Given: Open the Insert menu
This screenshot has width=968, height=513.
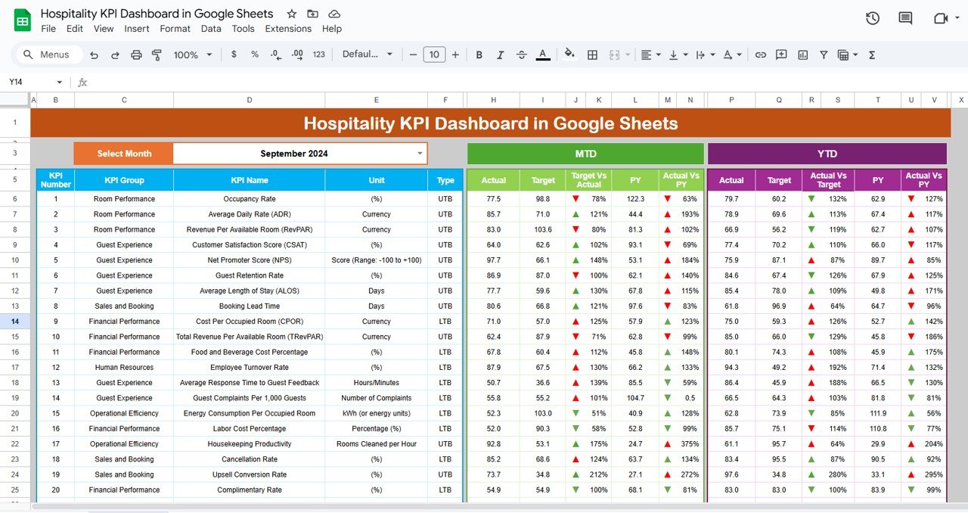Looking at the screenshot, I should [x=137, y=29].
